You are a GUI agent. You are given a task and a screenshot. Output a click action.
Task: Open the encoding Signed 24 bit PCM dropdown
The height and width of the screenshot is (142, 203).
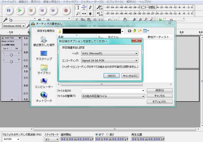tap(110, 61)
